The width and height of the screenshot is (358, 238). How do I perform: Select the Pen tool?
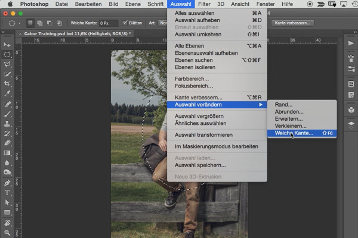pos(7,183)
